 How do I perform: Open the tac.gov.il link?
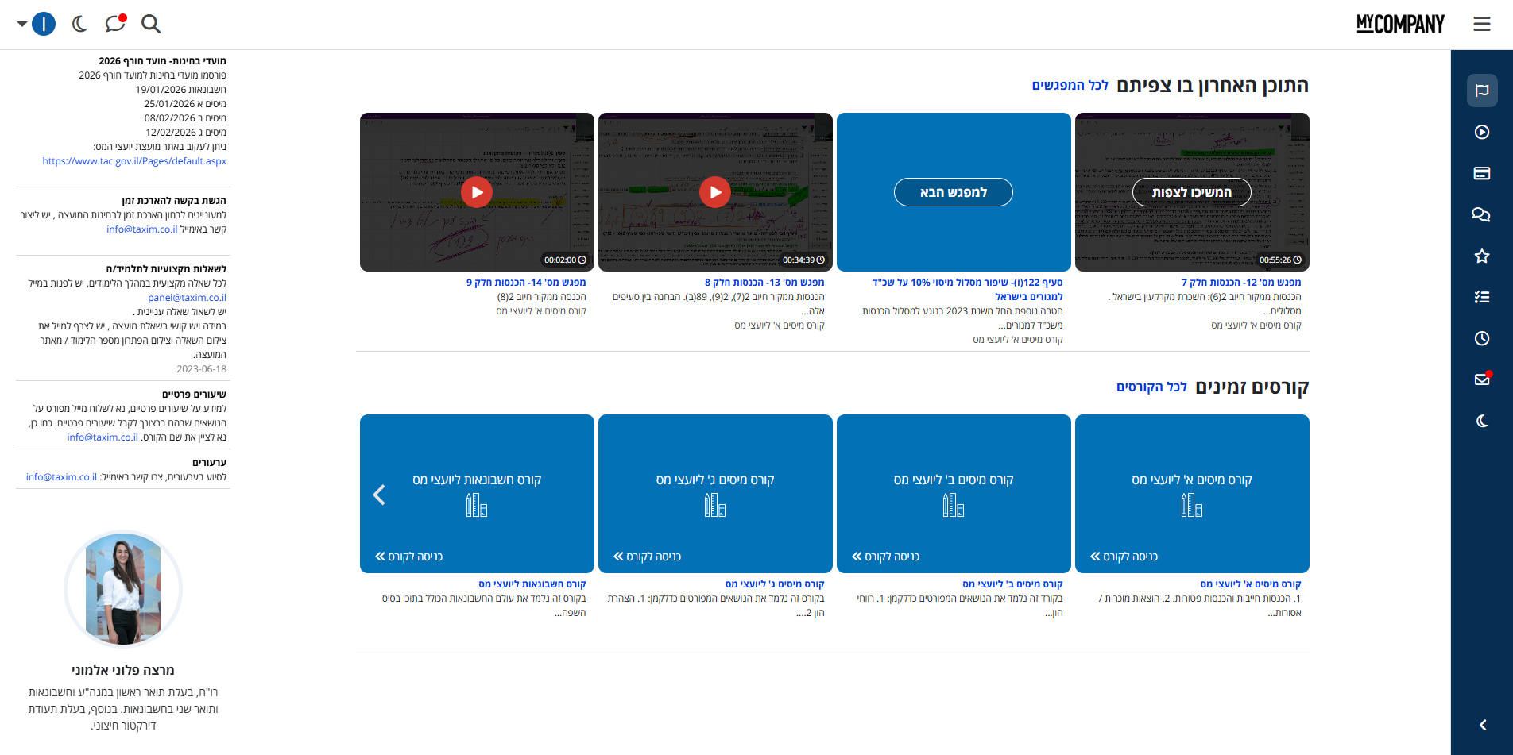click(x=134, y=161)
